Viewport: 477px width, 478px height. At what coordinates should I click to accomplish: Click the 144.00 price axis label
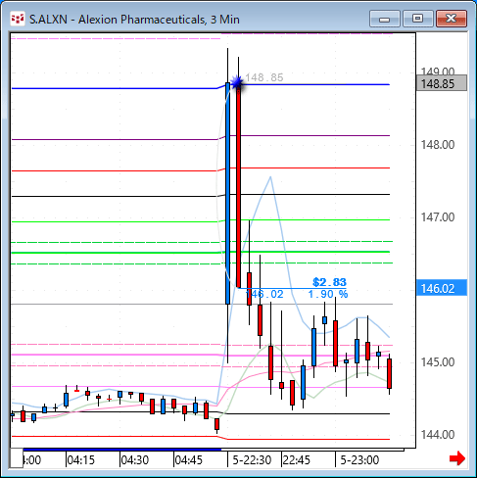[438, 435]
